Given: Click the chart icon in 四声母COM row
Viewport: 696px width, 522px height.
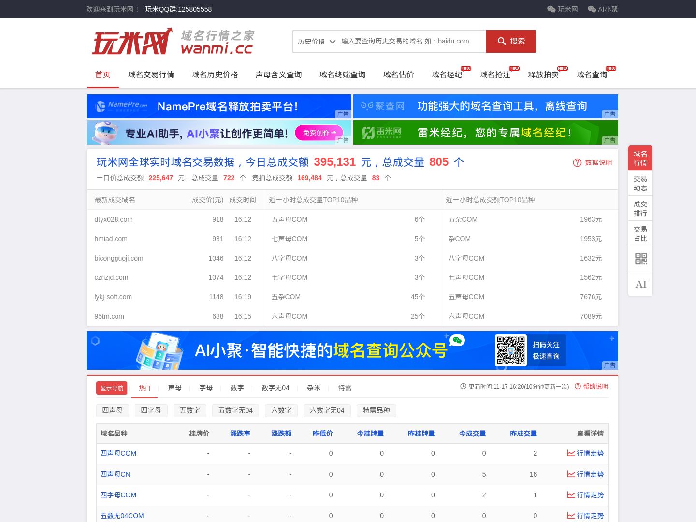Looking at the screenshot, I should (571, 453).
